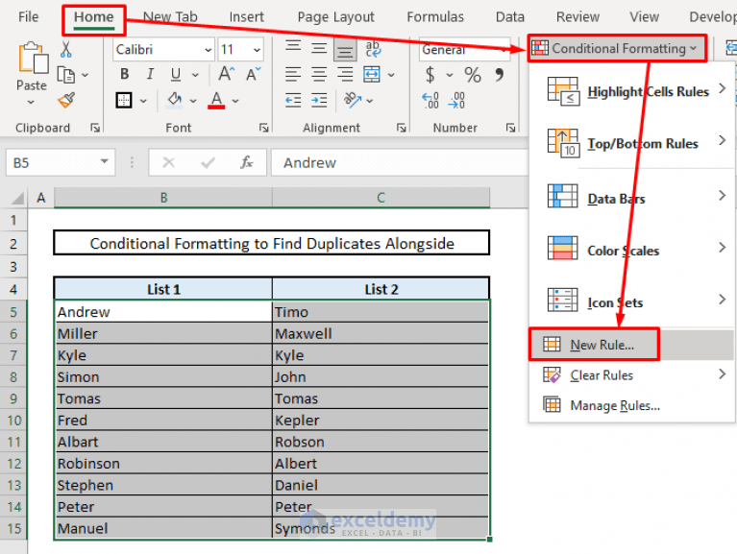The height and width of the screenshot is (554, 737).
Task: Open Number format dialog launcher
Action: 510,128
